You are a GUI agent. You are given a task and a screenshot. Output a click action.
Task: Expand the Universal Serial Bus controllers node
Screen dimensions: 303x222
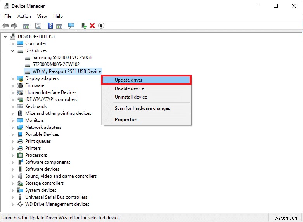[12, 198]
